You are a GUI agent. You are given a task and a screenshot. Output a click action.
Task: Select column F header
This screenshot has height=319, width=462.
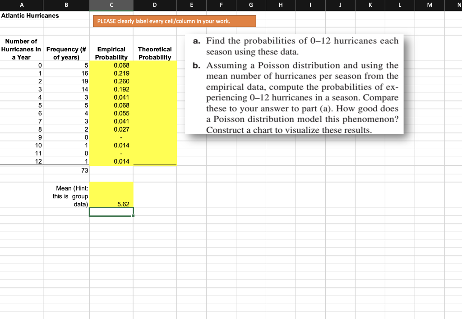tap(221, 5)
